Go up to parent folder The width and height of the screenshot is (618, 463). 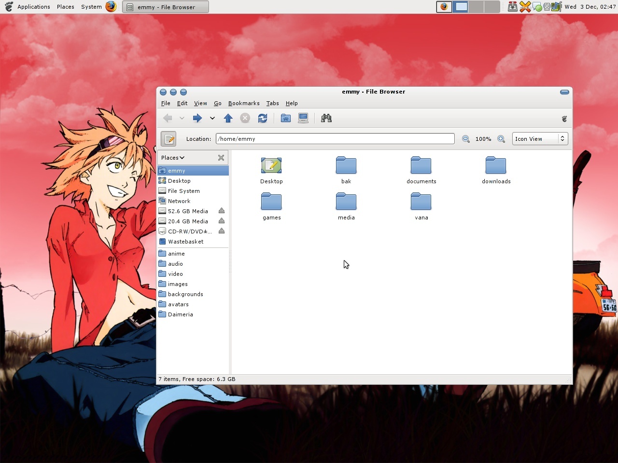click(228, 118)
